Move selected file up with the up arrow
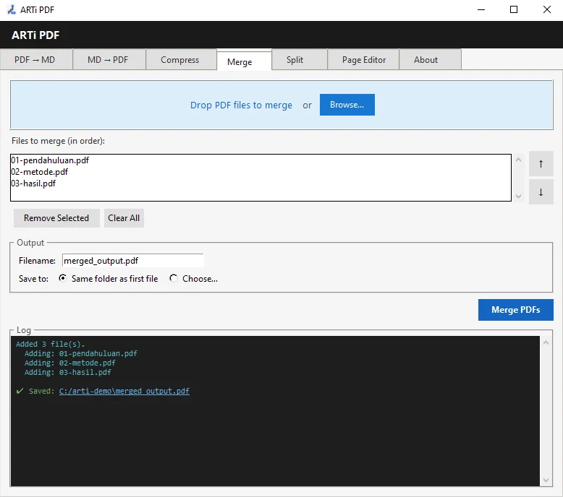The image size is (563, 497). pyautogui.click(x=541, y=164)
